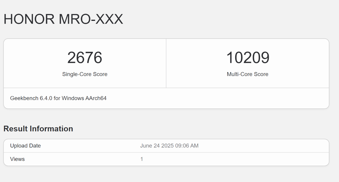Click the Result Information section heading
The width and height of the screenshot is (339, 182).
[38, 129]
